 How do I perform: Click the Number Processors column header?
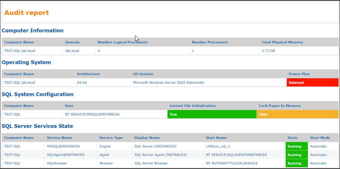pyautogui.click(x=210, y=42)
